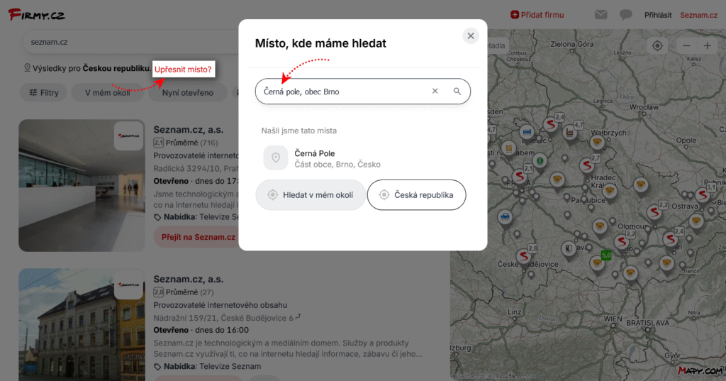This screenshot has width=726, height=381.
Task: Open the second 'Seznam.cz, a.s.' listing title
Action: coord(189,279)
